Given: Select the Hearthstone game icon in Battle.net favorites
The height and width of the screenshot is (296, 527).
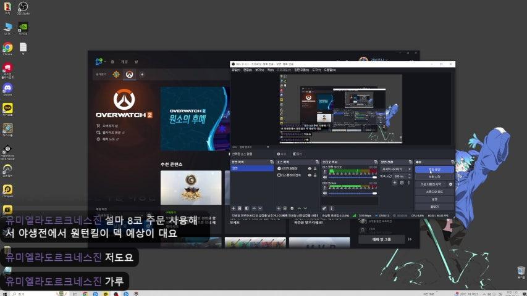Looking at the screenshot, I should [116, 74].
